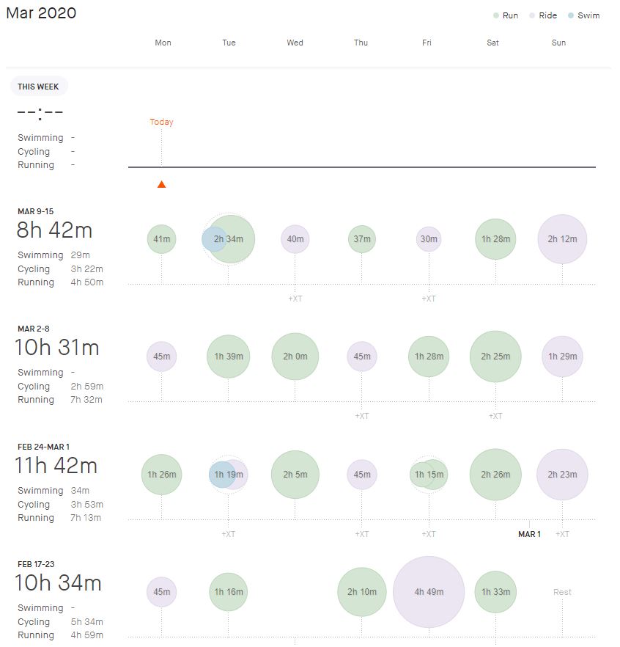Select the Ride legend entry

(x=543, y=15)
